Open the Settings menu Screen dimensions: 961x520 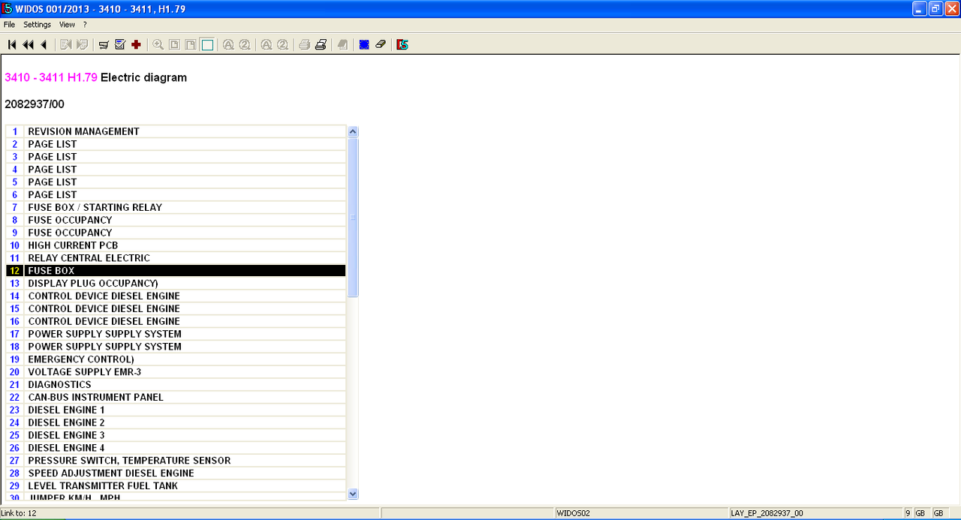tap(37, 25)
